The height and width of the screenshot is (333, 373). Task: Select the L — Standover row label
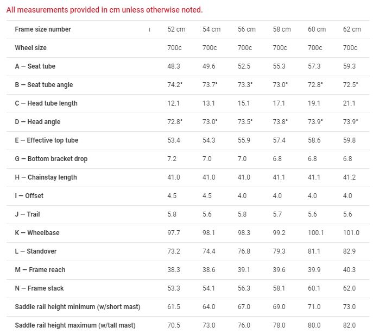click(36, 251)
